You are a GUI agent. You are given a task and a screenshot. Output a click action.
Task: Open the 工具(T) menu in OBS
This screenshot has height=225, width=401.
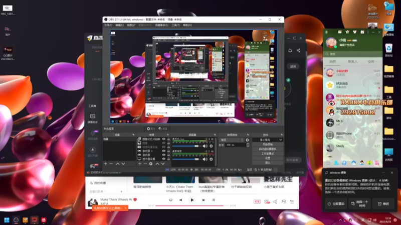pyautogui.click(x=175, y=25)
